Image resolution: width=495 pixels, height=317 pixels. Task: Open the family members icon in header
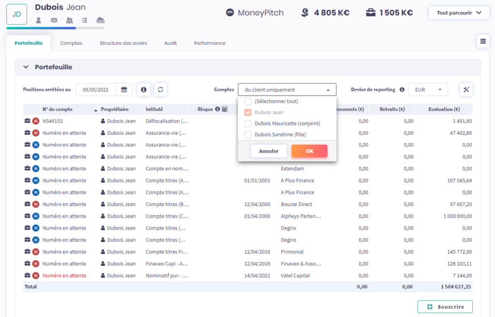[x=69, y=20]
